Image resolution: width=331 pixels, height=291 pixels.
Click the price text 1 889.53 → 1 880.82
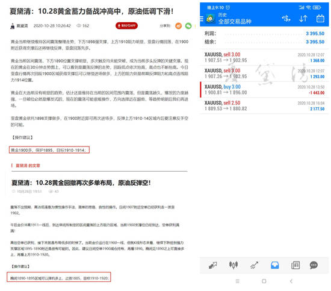(226, 108)
